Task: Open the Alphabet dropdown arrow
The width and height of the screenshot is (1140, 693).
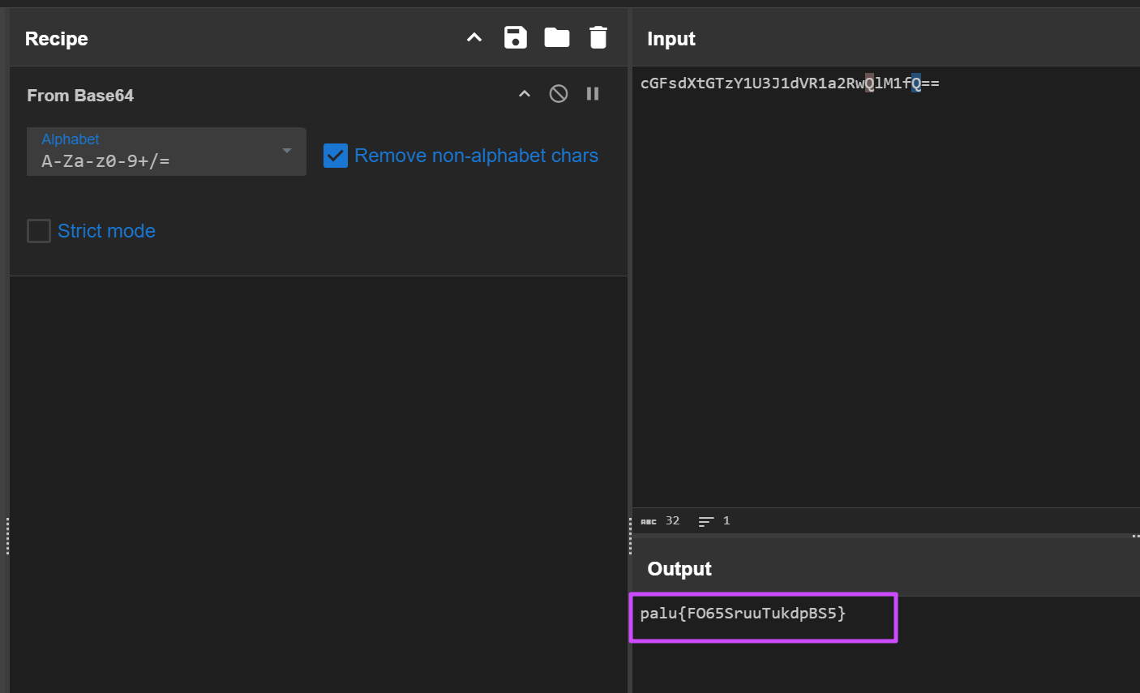Action: point(286,151)
